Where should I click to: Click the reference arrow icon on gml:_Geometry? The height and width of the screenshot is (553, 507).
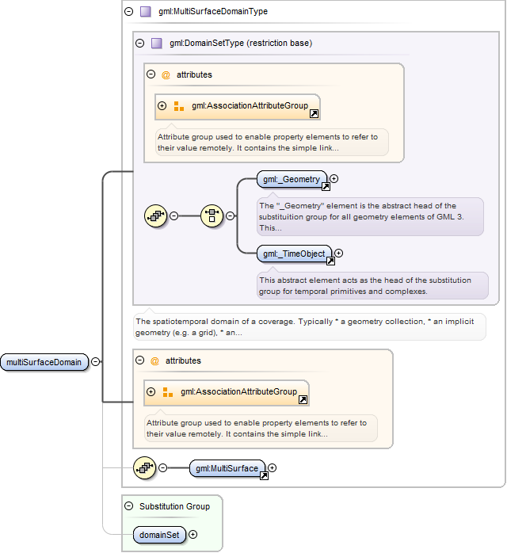[326, 186]
